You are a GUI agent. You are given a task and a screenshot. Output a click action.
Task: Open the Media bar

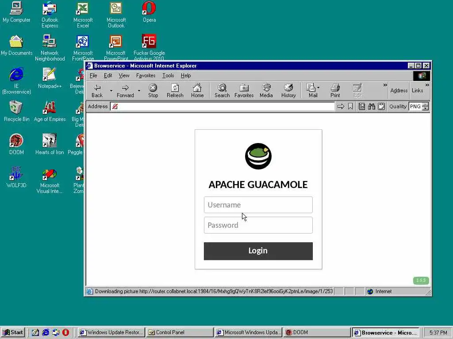(x=266, y=90)
